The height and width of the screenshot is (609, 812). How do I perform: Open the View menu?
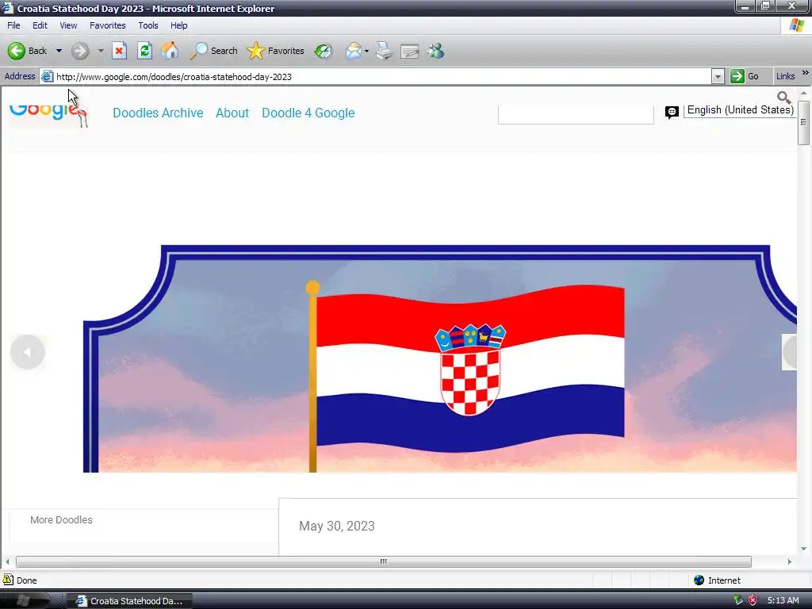click(x=68, y=25)
